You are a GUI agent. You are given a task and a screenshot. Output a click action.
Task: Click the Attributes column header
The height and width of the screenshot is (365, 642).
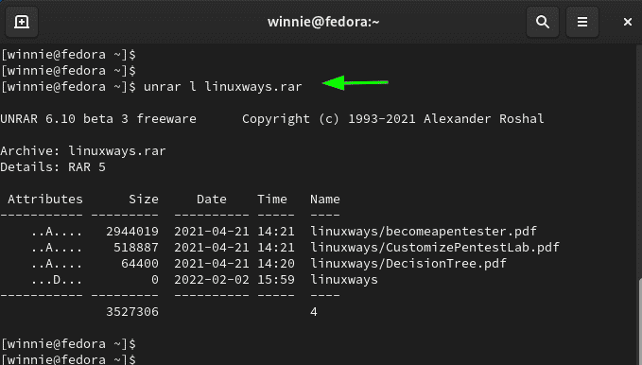[x=45, y=200]
